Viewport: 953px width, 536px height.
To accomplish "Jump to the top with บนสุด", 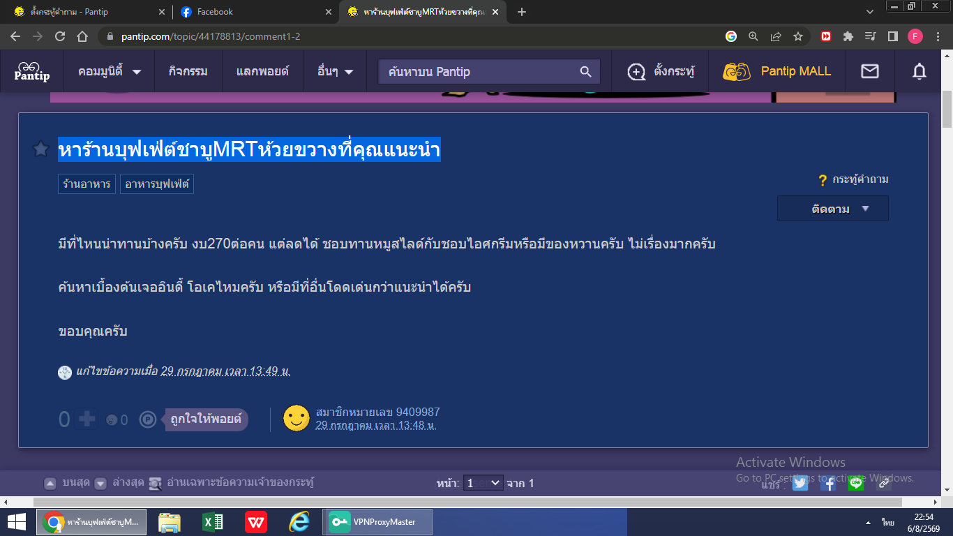I will click(x=67, y=482).
